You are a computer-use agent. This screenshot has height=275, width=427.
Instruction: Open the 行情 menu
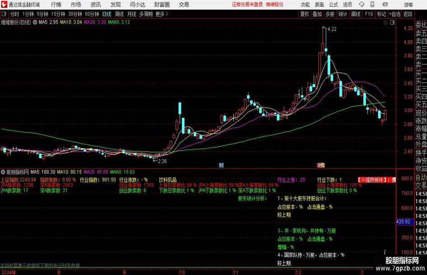coord(56,5)
